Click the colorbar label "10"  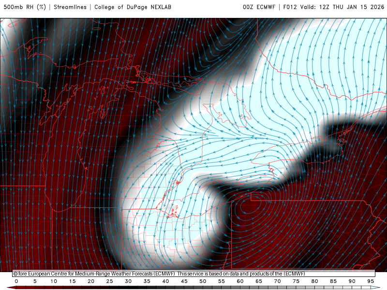point(54,281)
